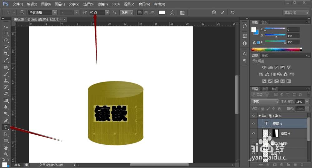312x168 pixels.
Task: Hide the 组 1 副本 group
Action: point(253,116)
